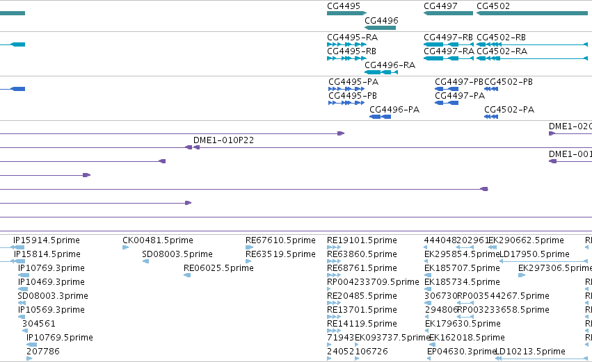The width and height of the screenshot is (592, 362).
Task: Click protein CG4502-PB label
Action: coord(509,82)
